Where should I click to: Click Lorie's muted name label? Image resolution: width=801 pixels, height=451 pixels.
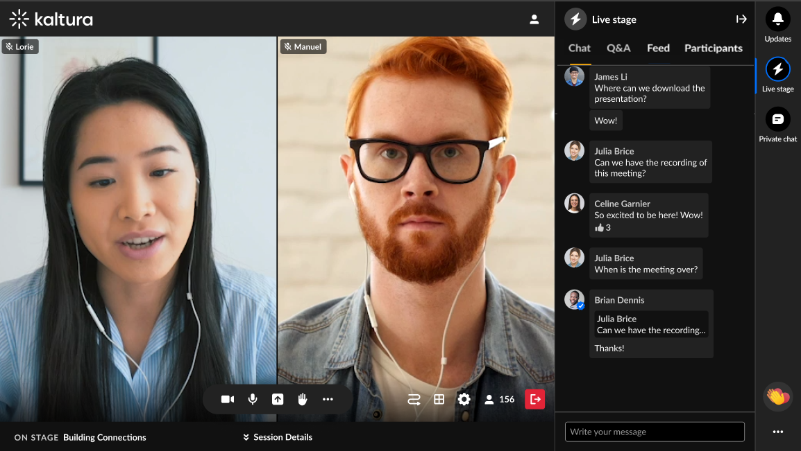click(20, 47)
